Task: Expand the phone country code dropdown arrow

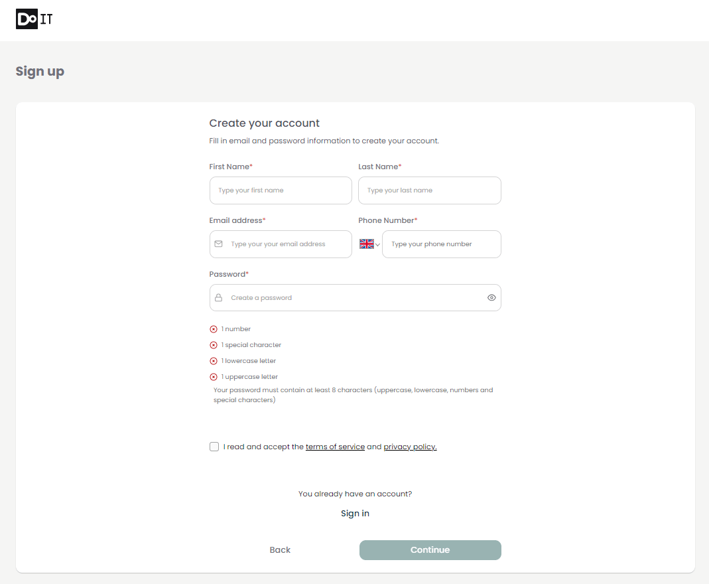Action: 378,245
